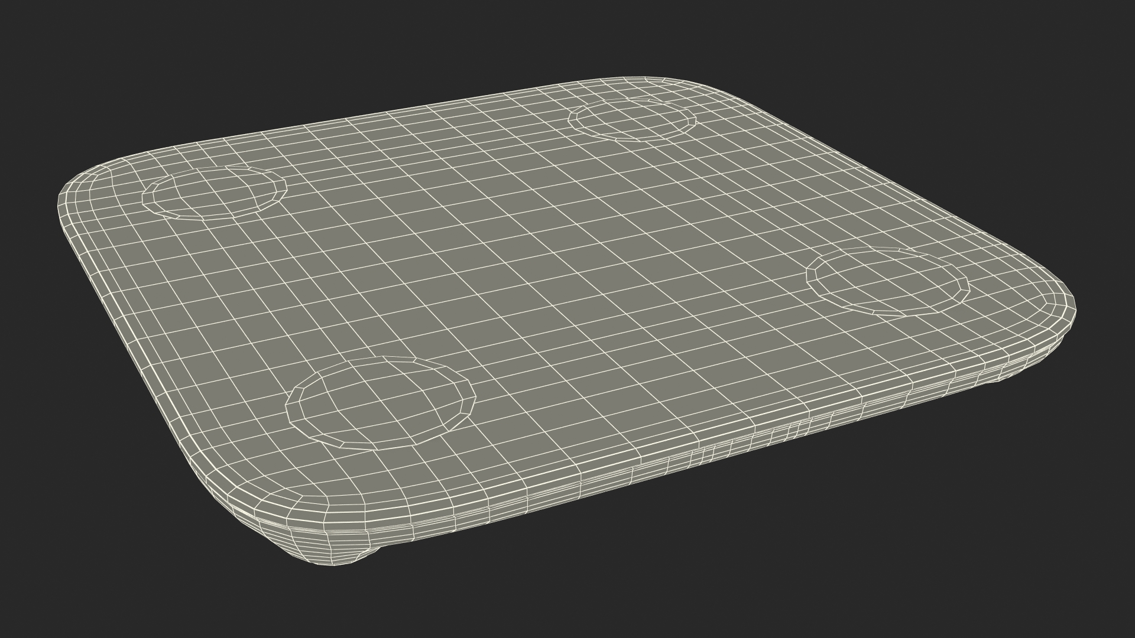Select the circular pad nearest the viewer
The image size is (1135, 638).
point(381,403)
